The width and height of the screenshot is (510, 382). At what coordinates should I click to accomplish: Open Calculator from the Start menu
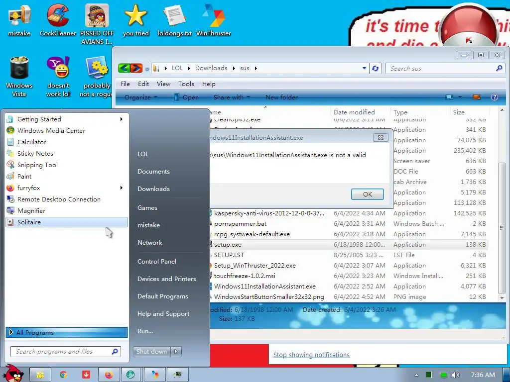pyautogui.click(x=67, y=142)
